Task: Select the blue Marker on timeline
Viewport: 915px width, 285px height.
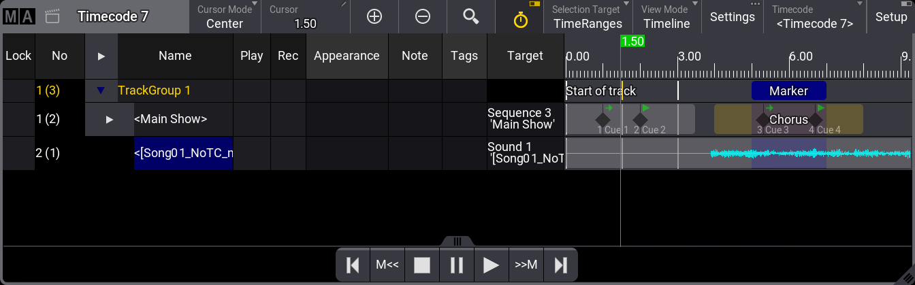Action: (788, 90)
